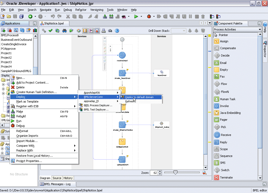Select the POApprove project in Applications
Image resolution: width=268 pixels, height=193 pixels.
pos(8,49)
